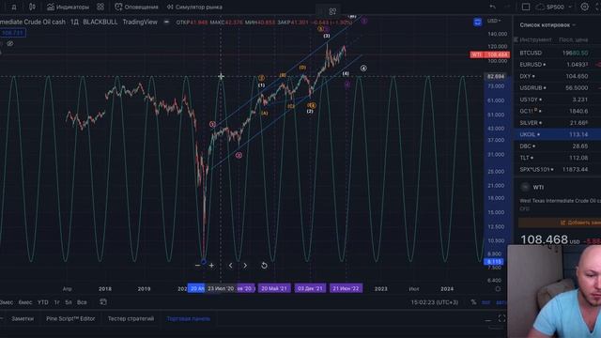
Task: Start Симулятор рынка market replay
Action: coord(194,7)
